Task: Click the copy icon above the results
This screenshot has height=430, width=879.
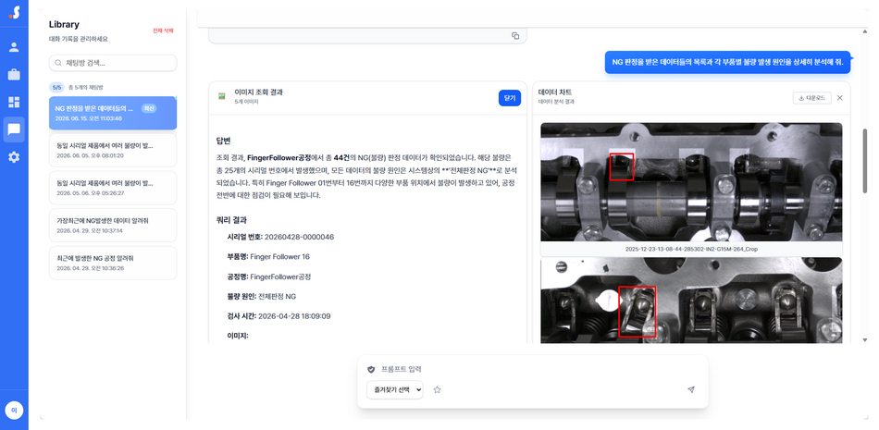Action: (515, 36)
